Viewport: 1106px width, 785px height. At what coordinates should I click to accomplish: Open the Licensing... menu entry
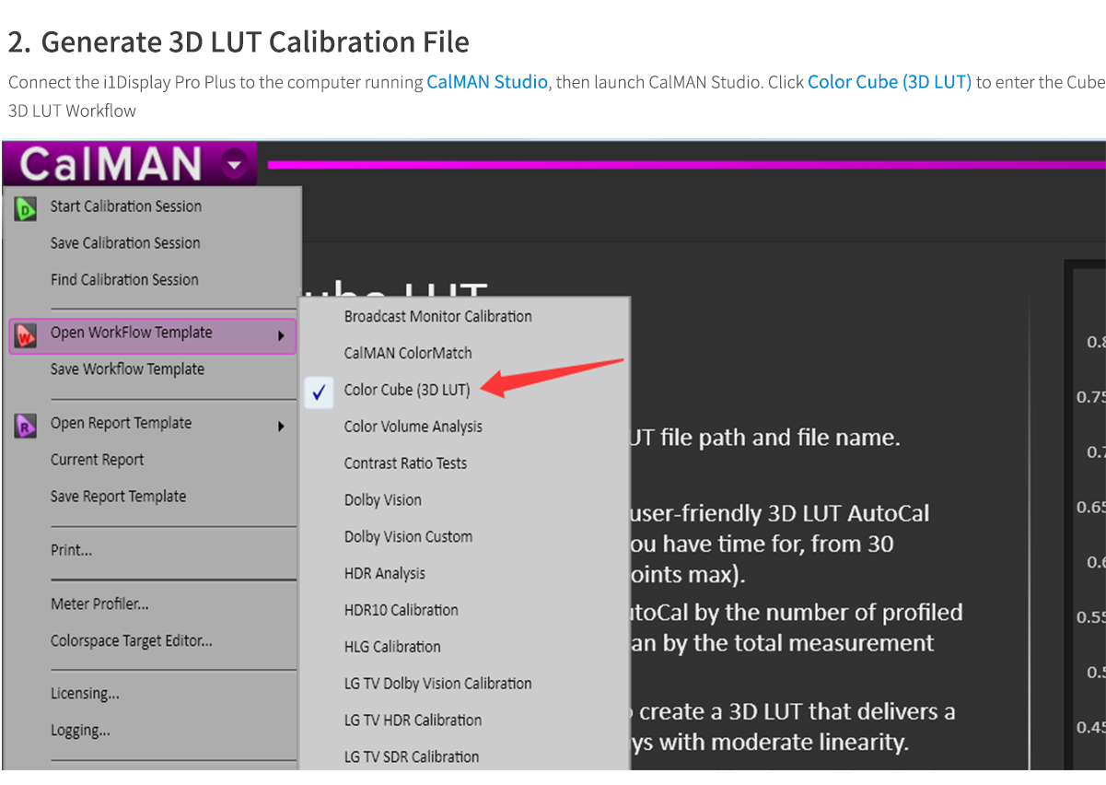85,694
